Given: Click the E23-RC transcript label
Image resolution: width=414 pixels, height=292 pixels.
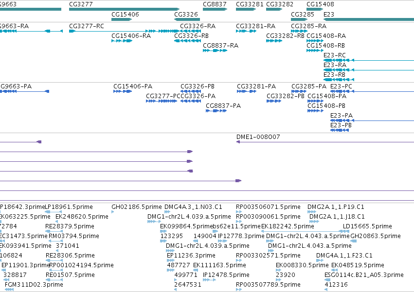Looking at the screenshot, I should click(x=335, y=55).
